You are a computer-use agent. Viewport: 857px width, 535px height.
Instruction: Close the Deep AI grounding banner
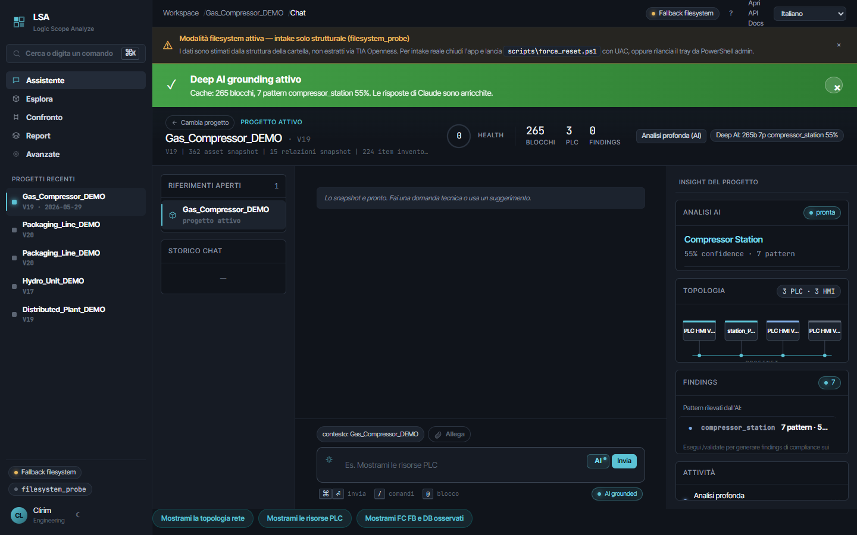click(834, 85)
